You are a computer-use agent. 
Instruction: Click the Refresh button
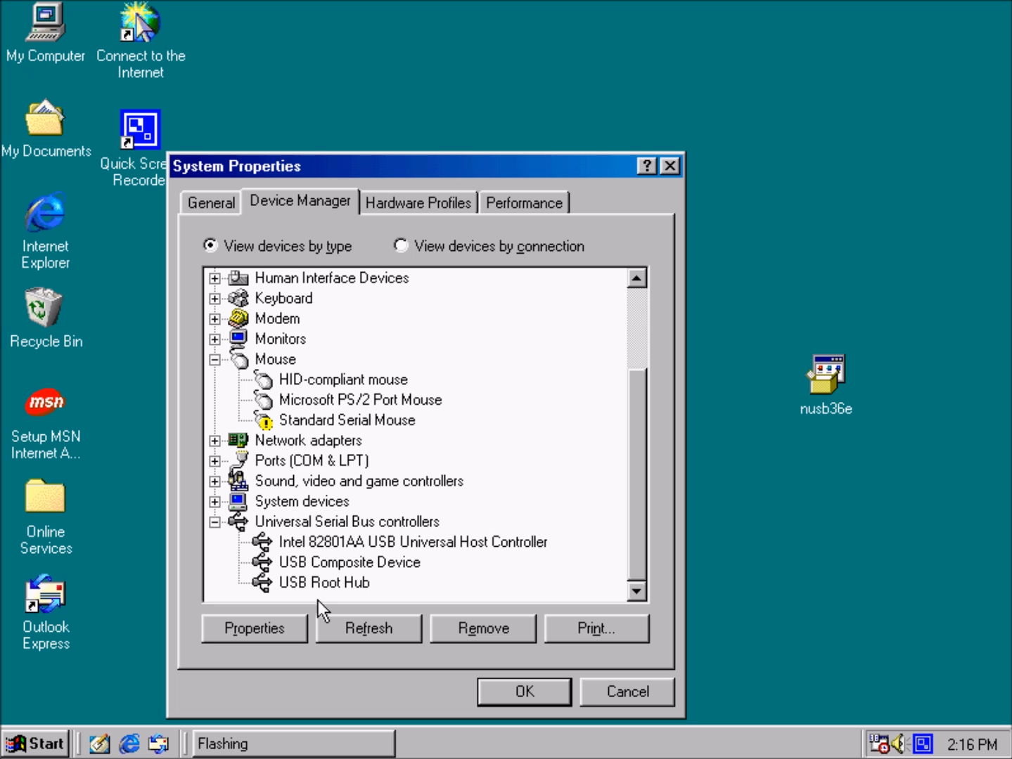click(x=369, y=628)
